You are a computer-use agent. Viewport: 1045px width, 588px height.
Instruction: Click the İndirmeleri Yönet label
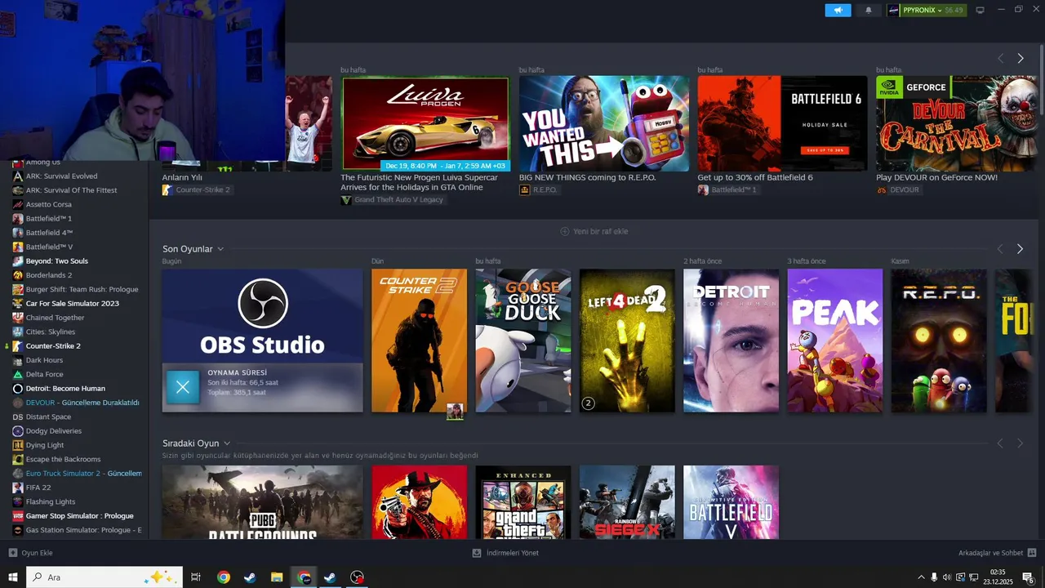click(512, 553)
